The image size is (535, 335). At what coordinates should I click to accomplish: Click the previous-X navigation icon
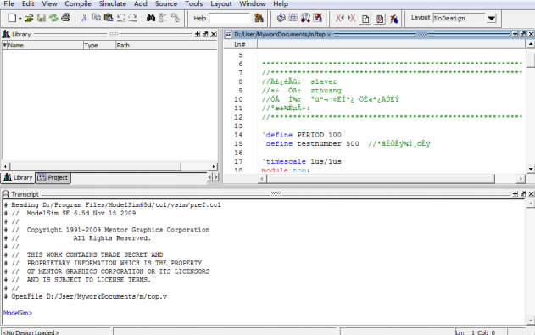339,18
